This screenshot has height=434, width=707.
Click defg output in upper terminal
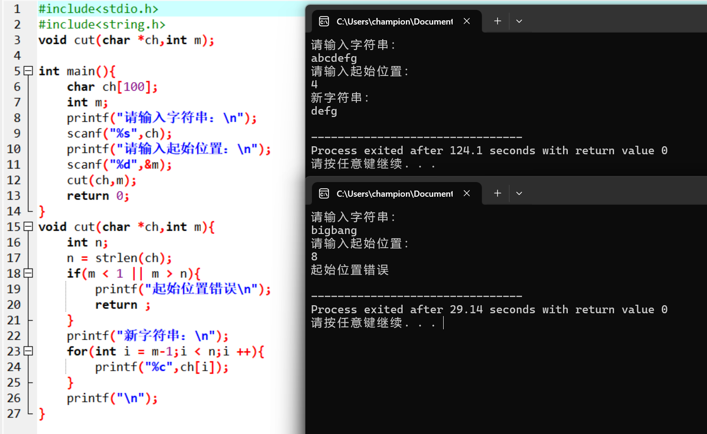click(x=324, y=111)
